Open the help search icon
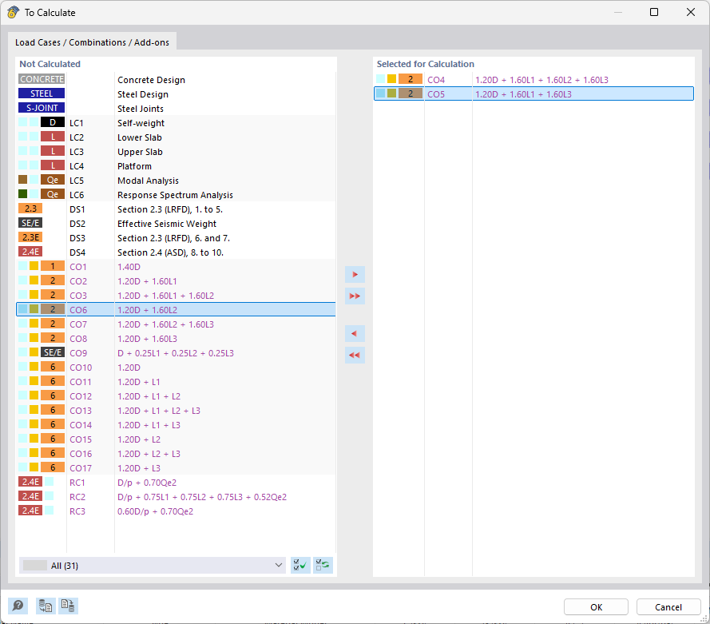 pyautogui.click(x=18, y=606)
